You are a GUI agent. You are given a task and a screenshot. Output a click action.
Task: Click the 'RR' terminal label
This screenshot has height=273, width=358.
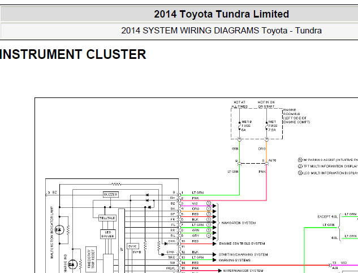tap(173, 231)
